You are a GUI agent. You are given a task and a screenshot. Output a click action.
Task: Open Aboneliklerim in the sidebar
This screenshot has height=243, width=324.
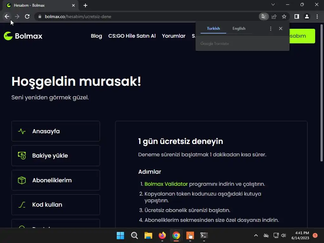pyautogui.click(x=56, y=180)
